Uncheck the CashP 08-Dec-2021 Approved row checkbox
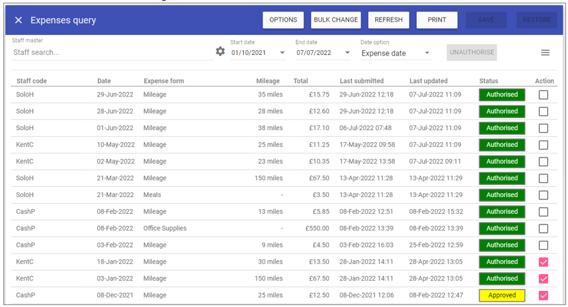Image resolution: width=568 pixels, height=307 pixels. coord(543,296)
